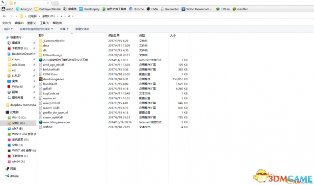Viewport: 314px width, 185px height.
Task: Go forward in navigation history
Action: [x=11, y=16]
